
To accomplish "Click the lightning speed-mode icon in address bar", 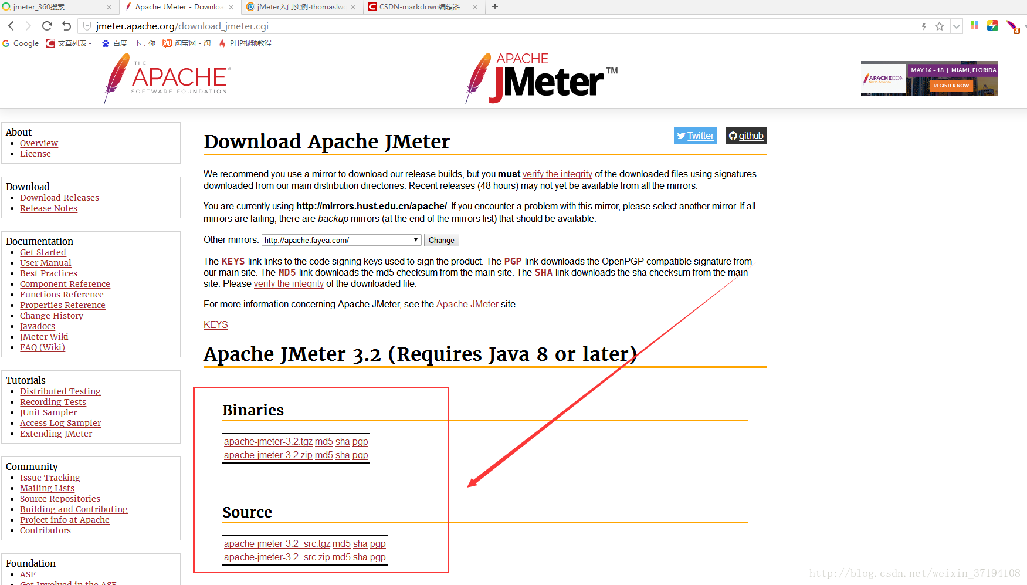I will pos(924,26).
